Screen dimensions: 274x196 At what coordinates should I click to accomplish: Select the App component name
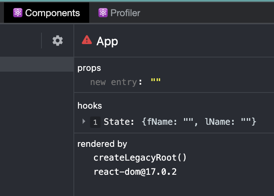107,41
